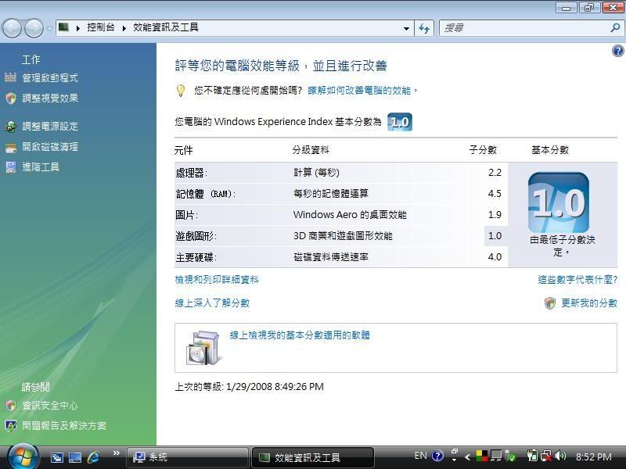
Task: Click the Refresh icon in the address bar
Action: 423,27
